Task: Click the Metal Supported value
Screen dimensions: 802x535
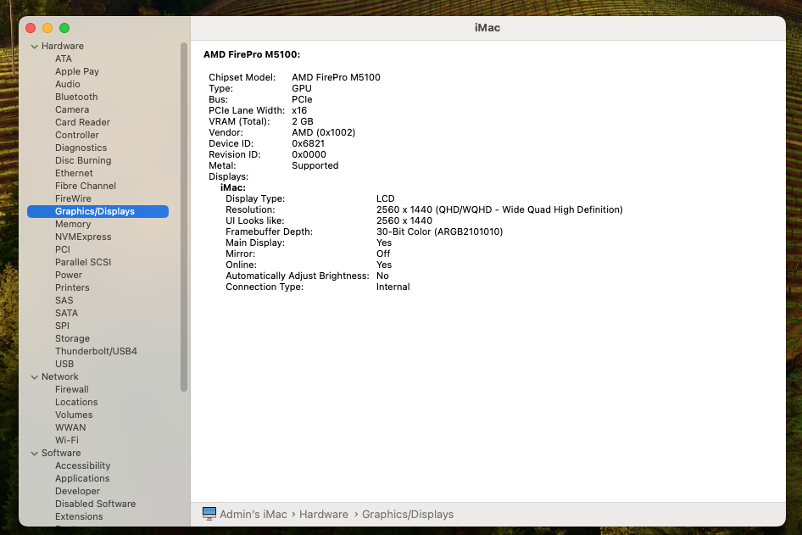Action: tap(315, 165)
